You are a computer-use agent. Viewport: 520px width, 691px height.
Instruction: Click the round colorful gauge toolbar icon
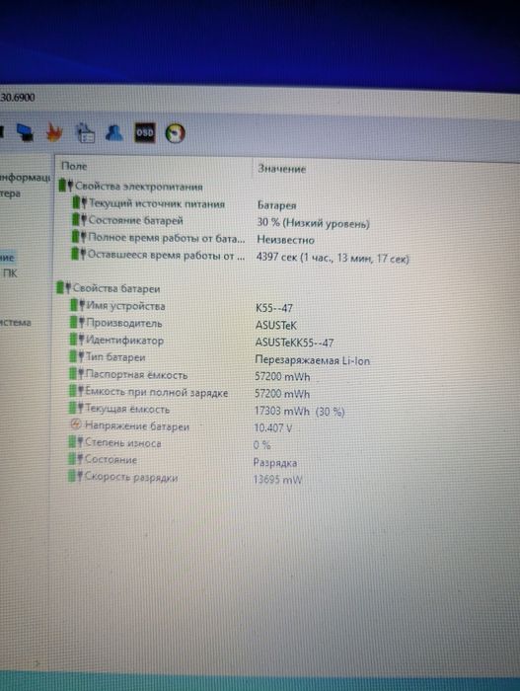point(175,133)
